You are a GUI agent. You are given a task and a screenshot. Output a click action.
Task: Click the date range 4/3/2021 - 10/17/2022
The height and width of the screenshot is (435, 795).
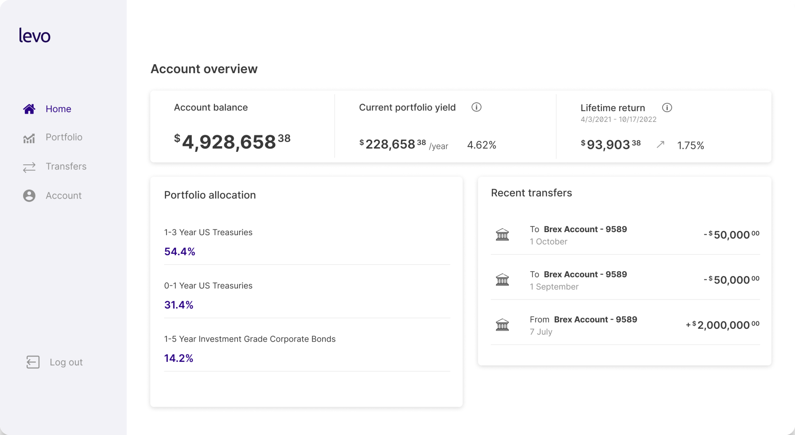[619, 120]
